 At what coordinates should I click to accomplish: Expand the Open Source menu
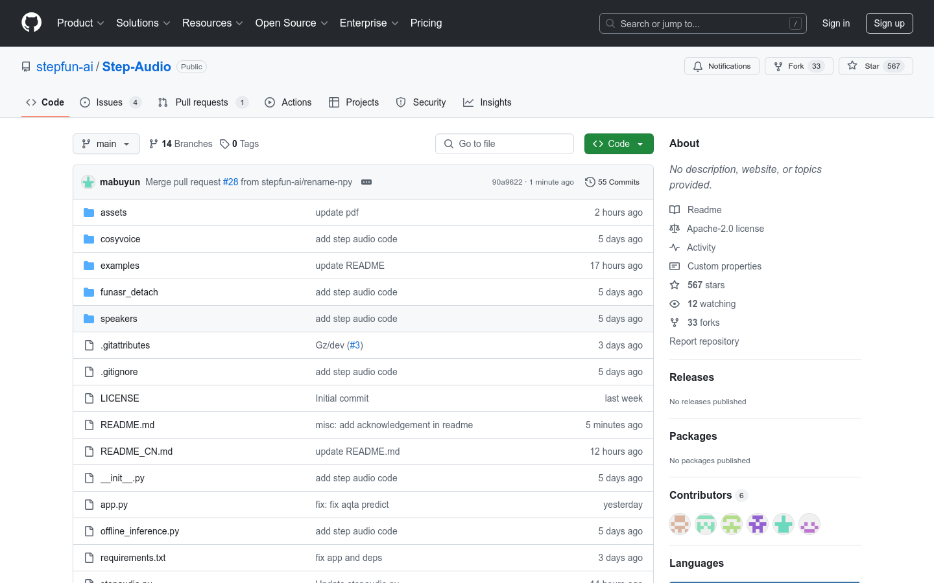292,23
